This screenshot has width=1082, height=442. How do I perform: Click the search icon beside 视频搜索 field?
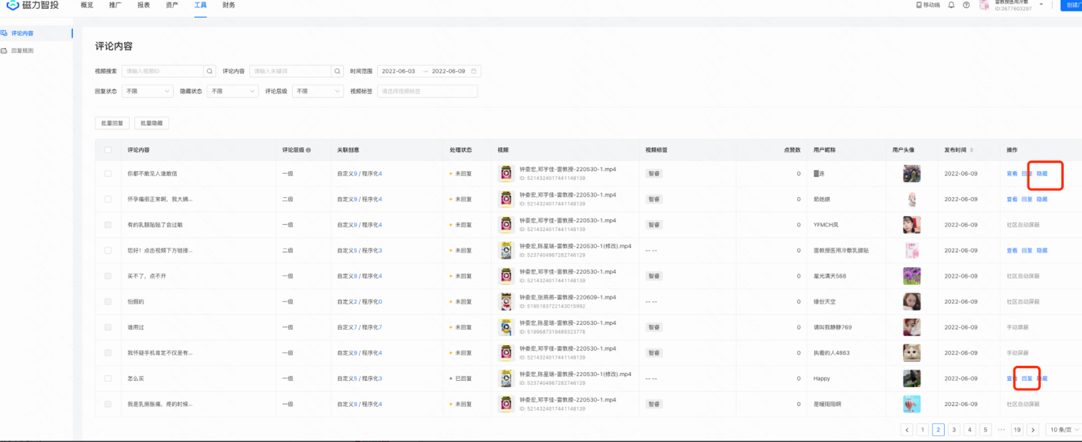(x=210, y=71)
